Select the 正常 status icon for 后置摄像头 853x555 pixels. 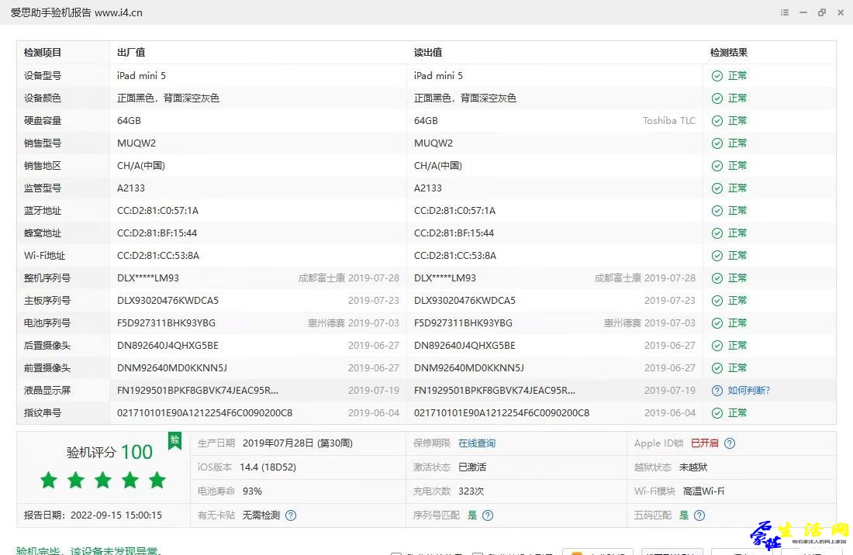coord(717,346)
